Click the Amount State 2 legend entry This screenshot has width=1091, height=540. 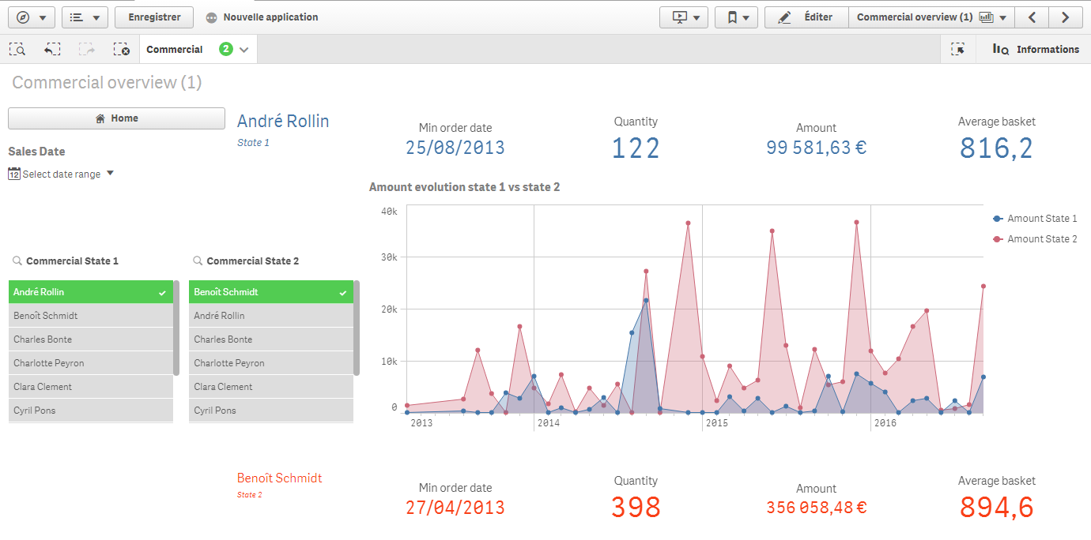[1035, 239]
